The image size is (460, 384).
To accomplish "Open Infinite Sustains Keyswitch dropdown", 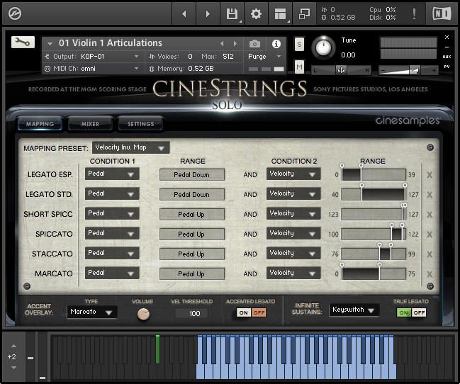I will click(354, 310).
